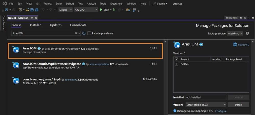Enable the Include prerelease checkbox

[x=89, y=33]
